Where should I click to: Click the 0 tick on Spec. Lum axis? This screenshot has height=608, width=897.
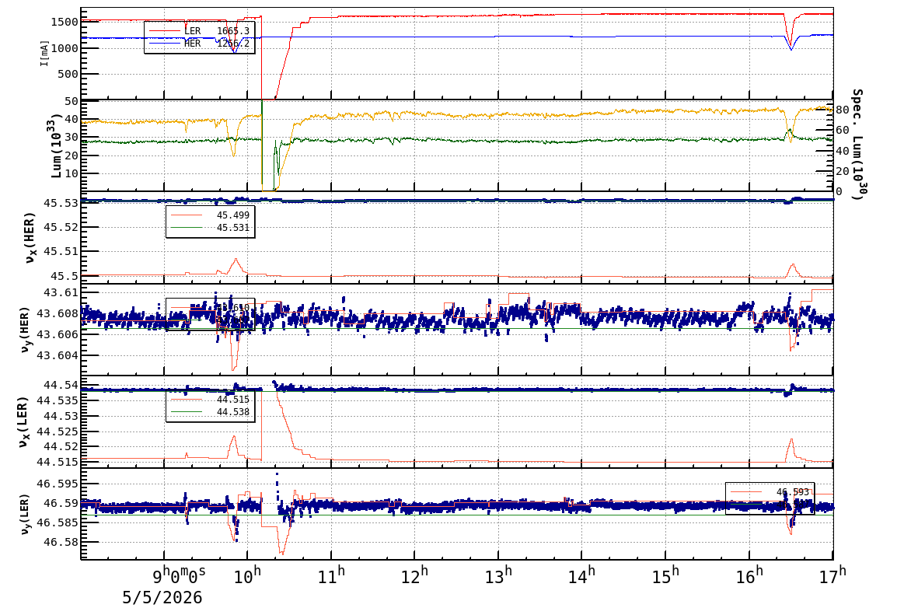pyautogui.click(x=839, y=191)
